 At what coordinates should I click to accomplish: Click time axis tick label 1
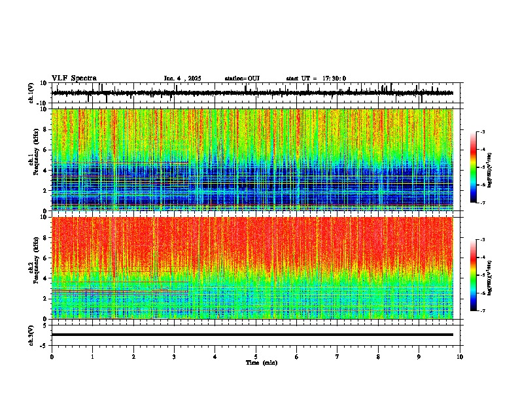tap(92, 357)
